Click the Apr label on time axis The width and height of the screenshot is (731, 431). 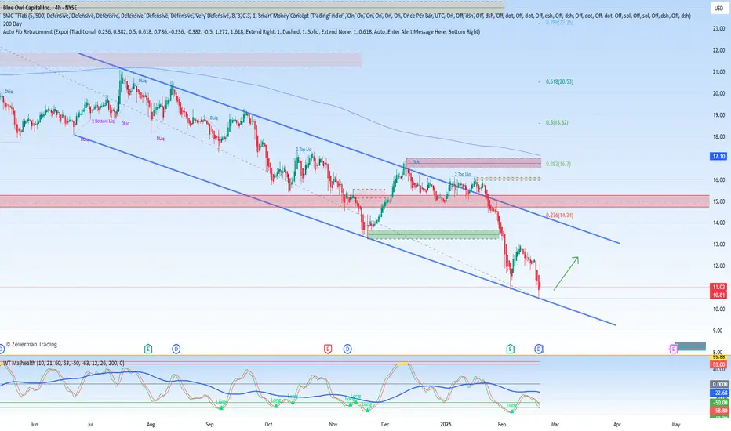[617, 425]
